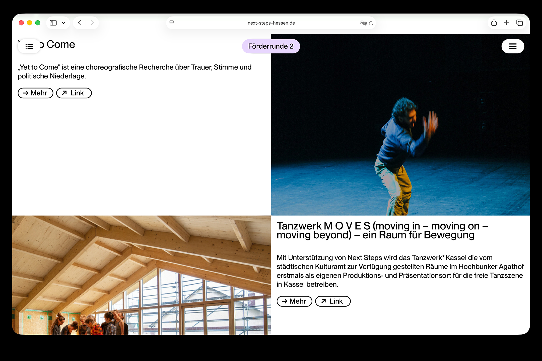Minimize the Safari window
542x361 pixels.
[30, 23]
